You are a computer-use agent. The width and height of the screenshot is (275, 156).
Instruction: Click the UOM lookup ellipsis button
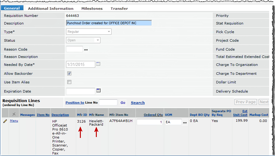(185, 122)
